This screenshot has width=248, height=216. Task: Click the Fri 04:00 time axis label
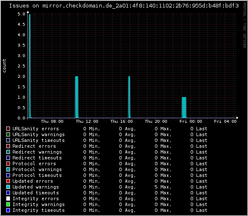pyautogui.click(x=225, y=122)
